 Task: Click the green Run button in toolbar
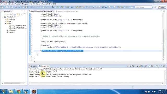57,7
